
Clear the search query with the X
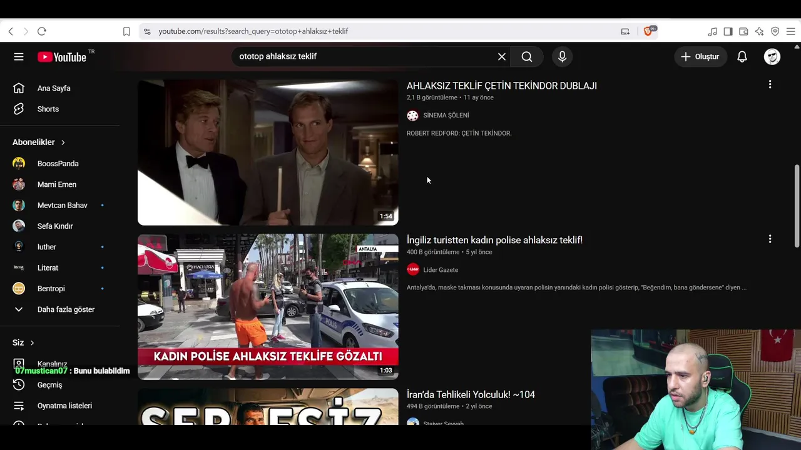coord(502,57)
